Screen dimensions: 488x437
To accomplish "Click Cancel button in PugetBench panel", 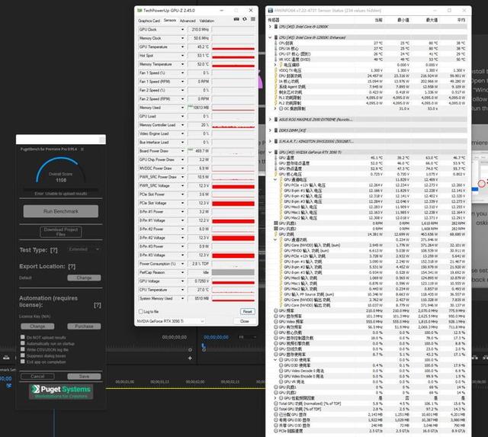I will (37, 376).
